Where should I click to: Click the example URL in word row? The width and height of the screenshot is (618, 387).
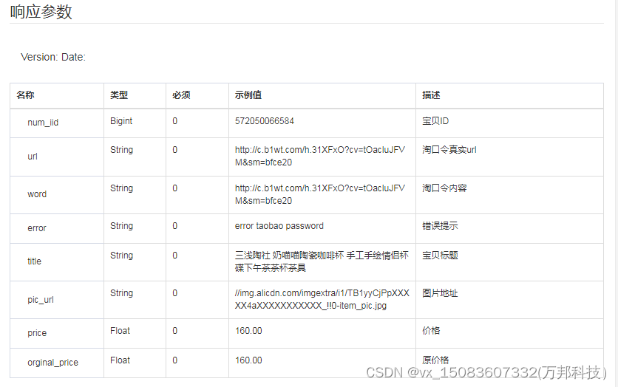click(x=320, y=194)
